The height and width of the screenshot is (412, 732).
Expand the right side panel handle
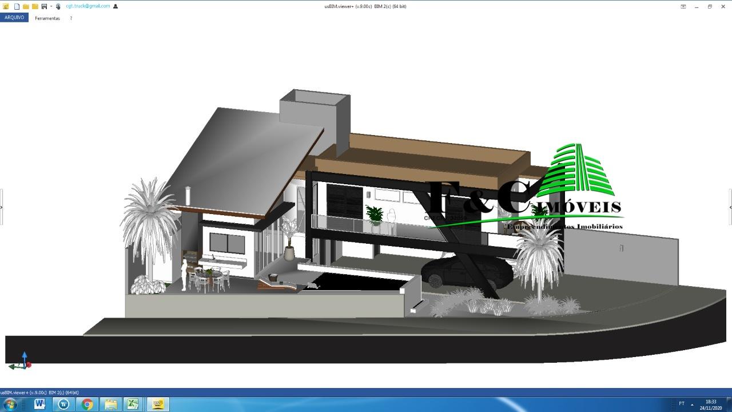point(730,207)
